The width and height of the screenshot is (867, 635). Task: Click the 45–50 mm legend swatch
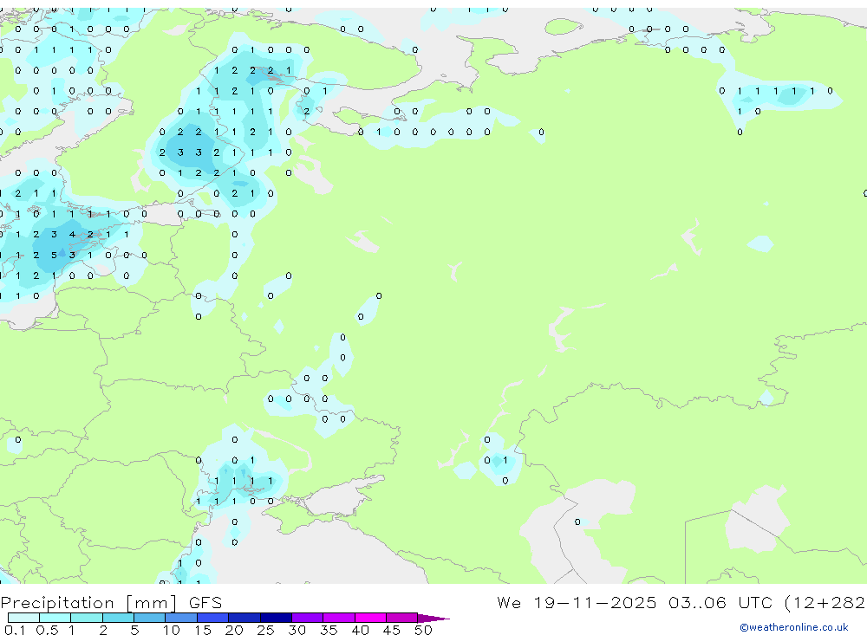[x=402, y=618]
